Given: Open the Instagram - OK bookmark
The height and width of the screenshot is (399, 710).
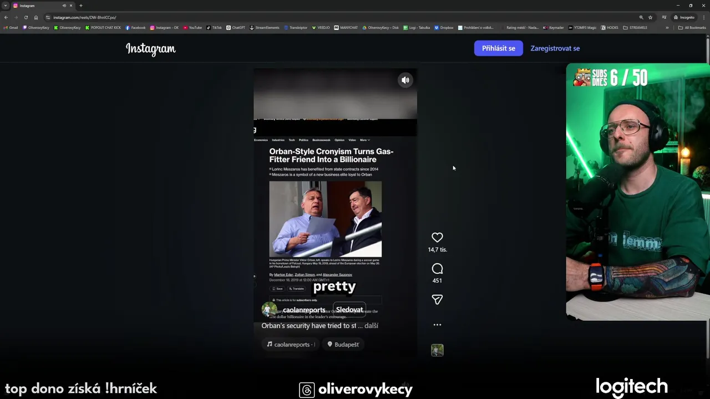Looking at the screenshot, I should [x=164, y=28].
